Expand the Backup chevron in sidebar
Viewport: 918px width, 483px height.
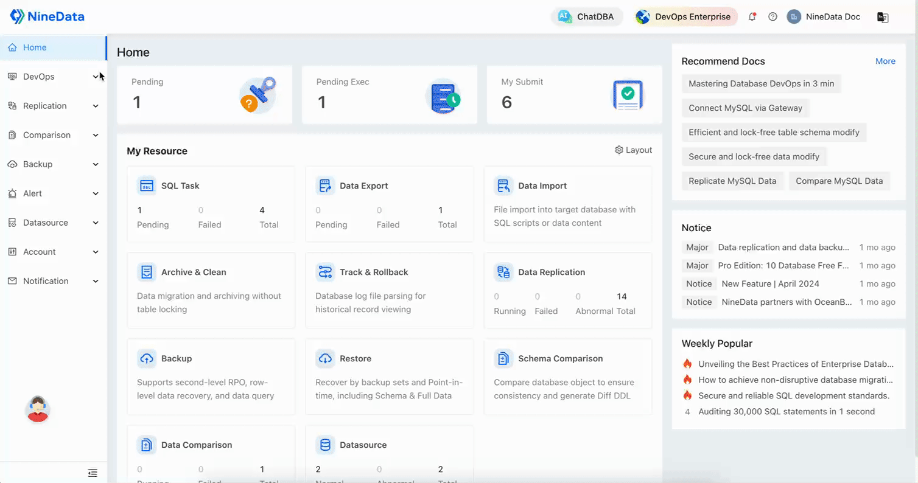96,164
